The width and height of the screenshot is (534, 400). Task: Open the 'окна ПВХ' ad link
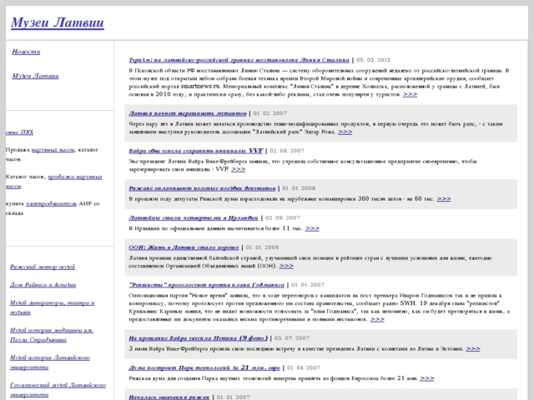click(x=19, y=132)
